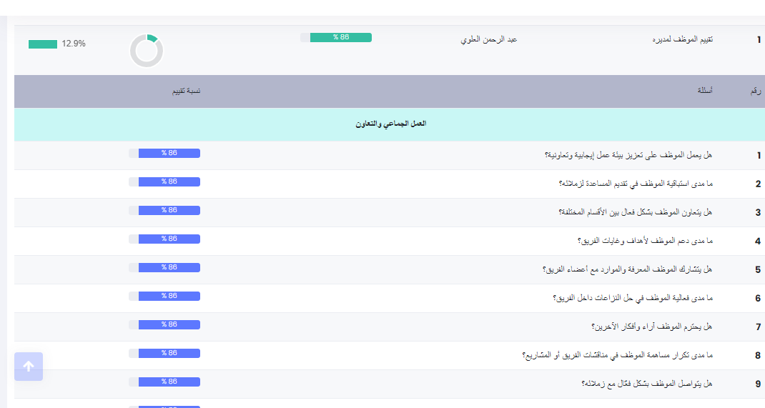Select question 5 about مشاركة المعرفة والموارد
This screenshot has width=765, height=408.
628,269
